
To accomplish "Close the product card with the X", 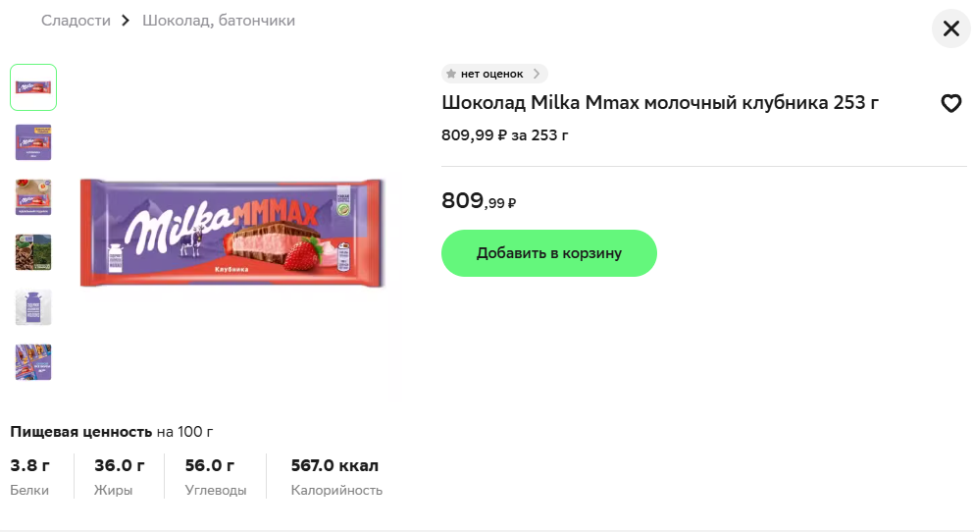I will pos(950,28).
